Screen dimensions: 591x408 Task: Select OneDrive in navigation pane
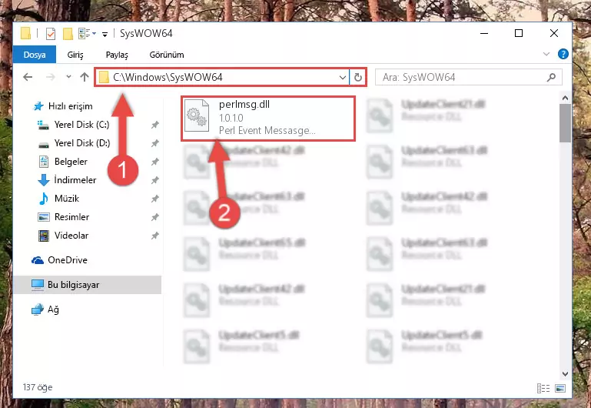point(68,260)
